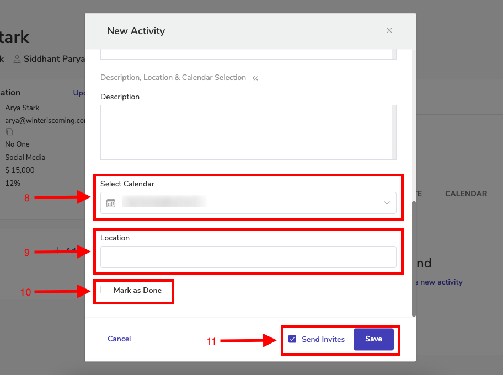The image size is (503, 375).
Task: Click into the Location input field
Action: pos(248,257)
